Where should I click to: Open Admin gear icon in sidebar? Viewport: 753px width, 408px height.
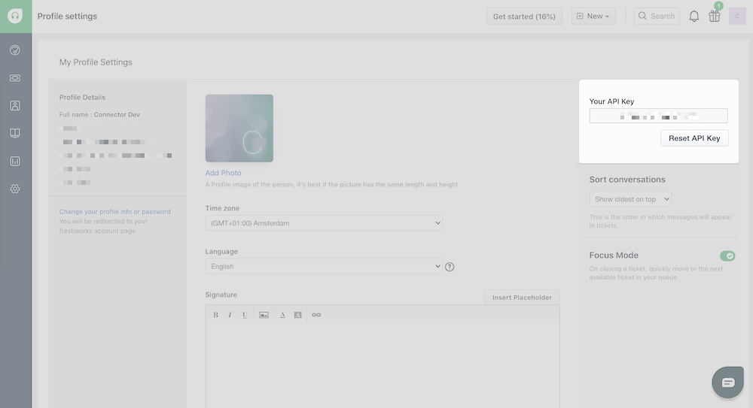click(x=15, y=189)
